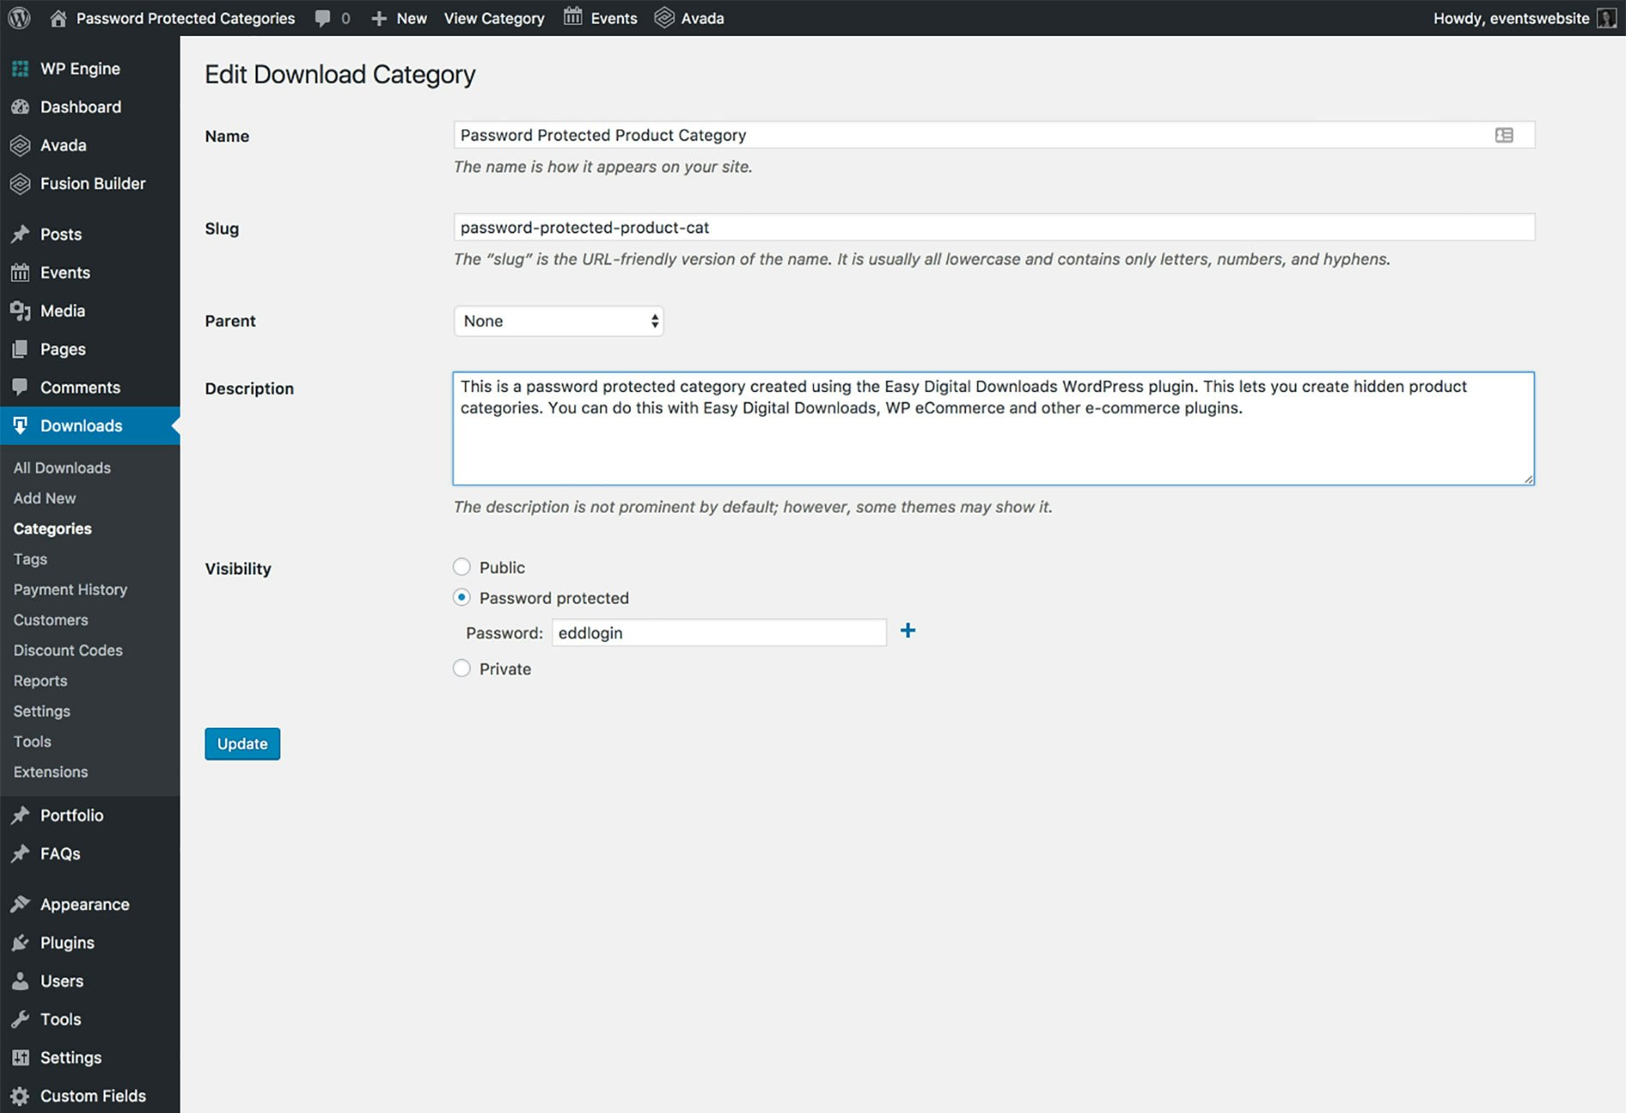
Task: Add another password with plus icon
Action: [x=908, y=631]
